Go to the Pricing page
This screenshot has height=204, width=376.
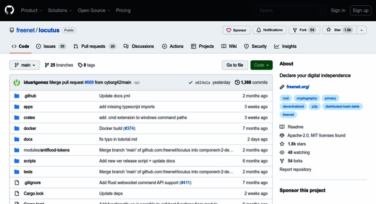123,10
